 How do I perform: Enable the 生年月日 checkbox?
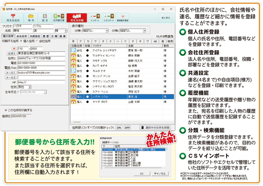(x=19, y=92)
